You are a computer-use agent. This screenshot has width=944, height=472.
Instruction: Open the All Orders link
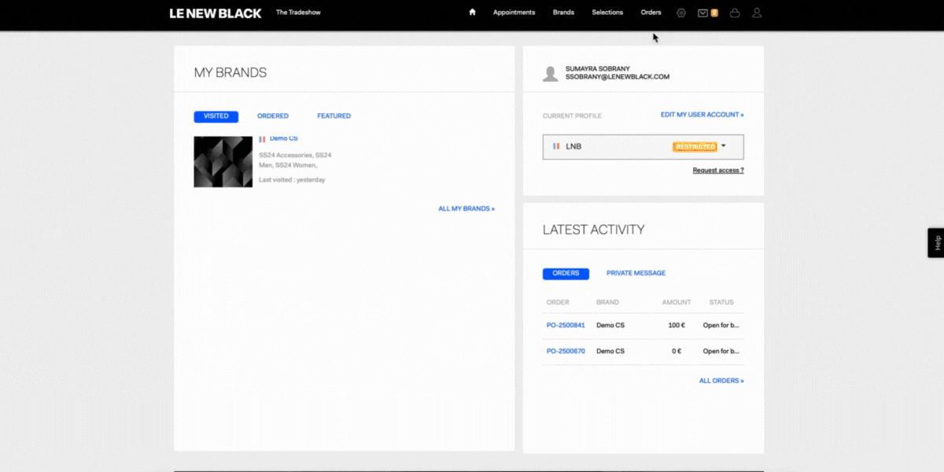click(x=721, y=381)
